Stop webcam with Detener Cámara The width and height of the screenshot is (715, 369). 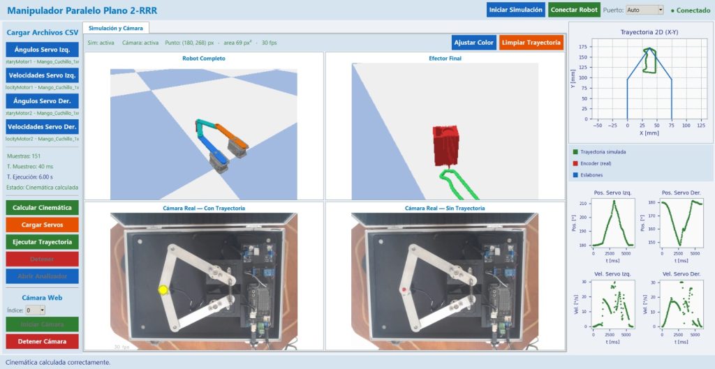coord(43,341)
